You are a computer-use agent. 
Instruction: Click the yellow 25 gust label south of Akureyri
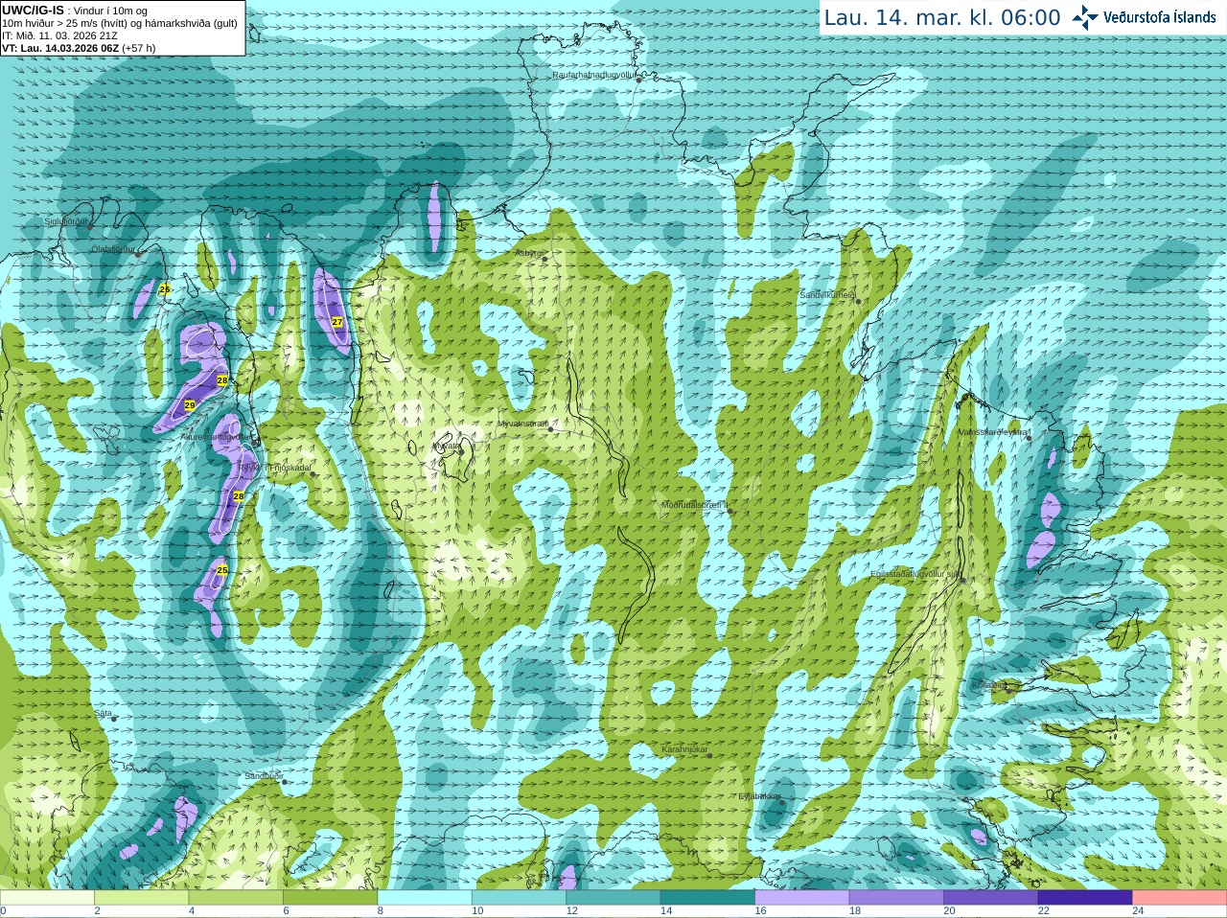pos(222,570)
